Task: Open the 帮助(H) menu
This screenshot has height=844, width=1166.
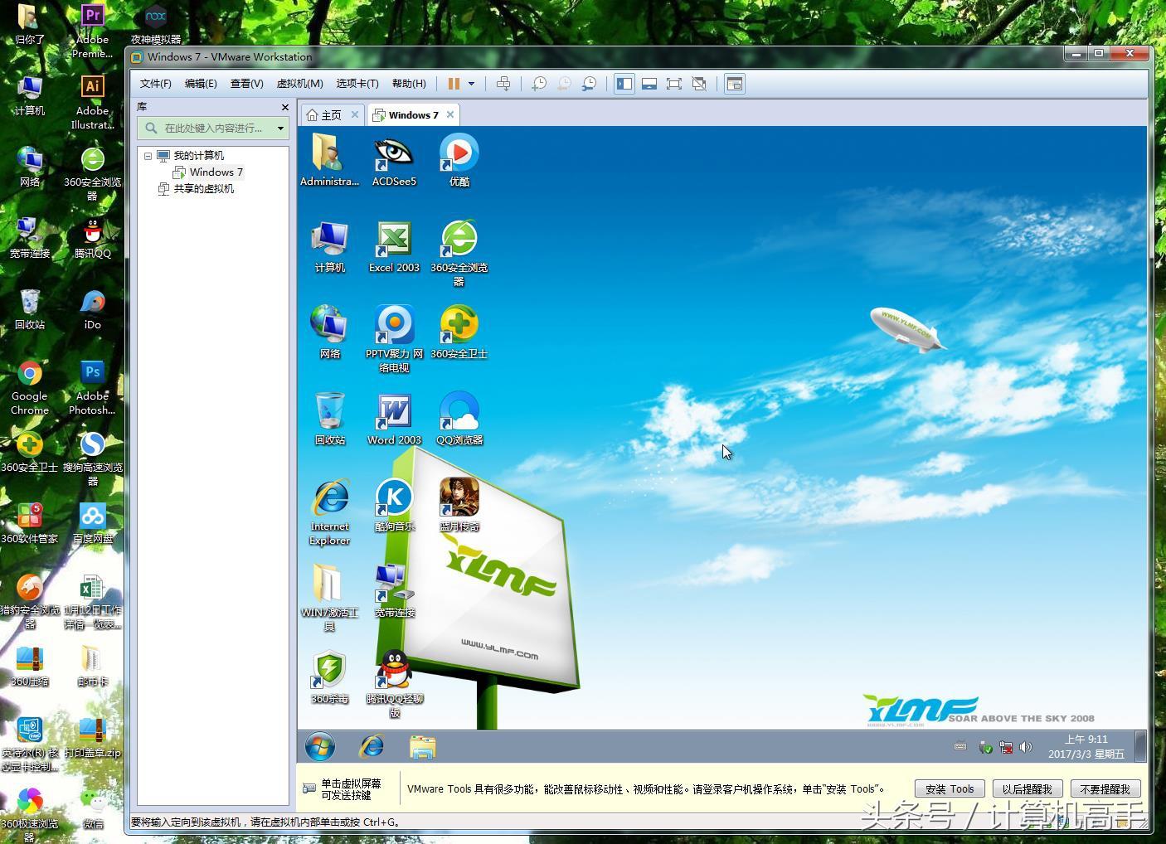Action: pos(408,84)
